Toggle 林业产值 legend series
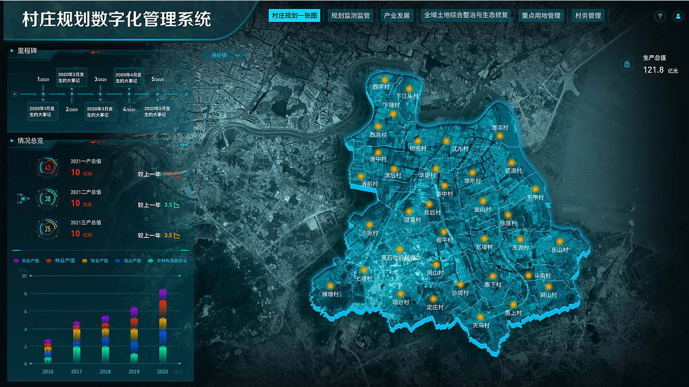Image resolution: width=689 pixels, height=387 pixels. 60,261
